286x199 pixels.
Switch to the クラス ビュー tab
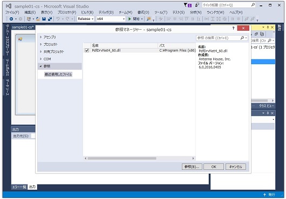(x=267, y=106)
